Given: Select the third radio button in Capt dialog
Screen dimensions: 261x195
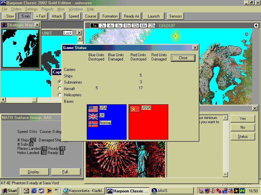Looking at the screenshot, I should coord(60,95).
